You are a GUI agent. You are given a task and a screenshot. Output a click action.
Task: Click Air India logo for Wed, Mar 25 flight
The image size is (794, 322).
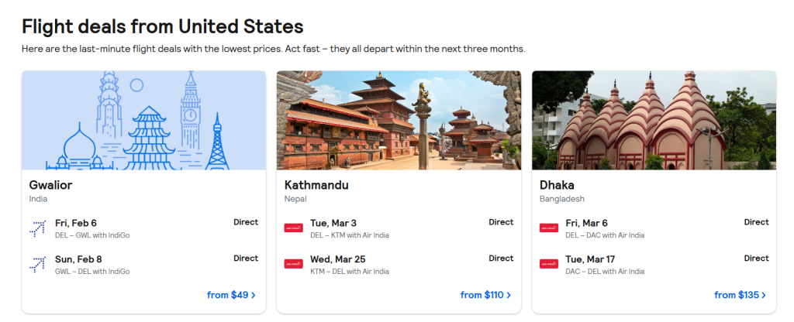click(293, 264)
